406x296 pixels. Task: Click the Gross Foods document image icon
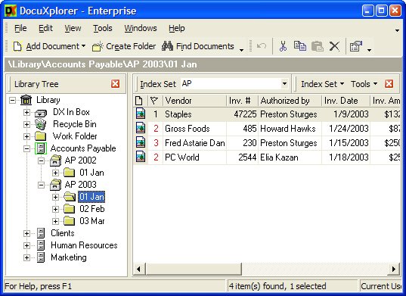tap(141, 128)
